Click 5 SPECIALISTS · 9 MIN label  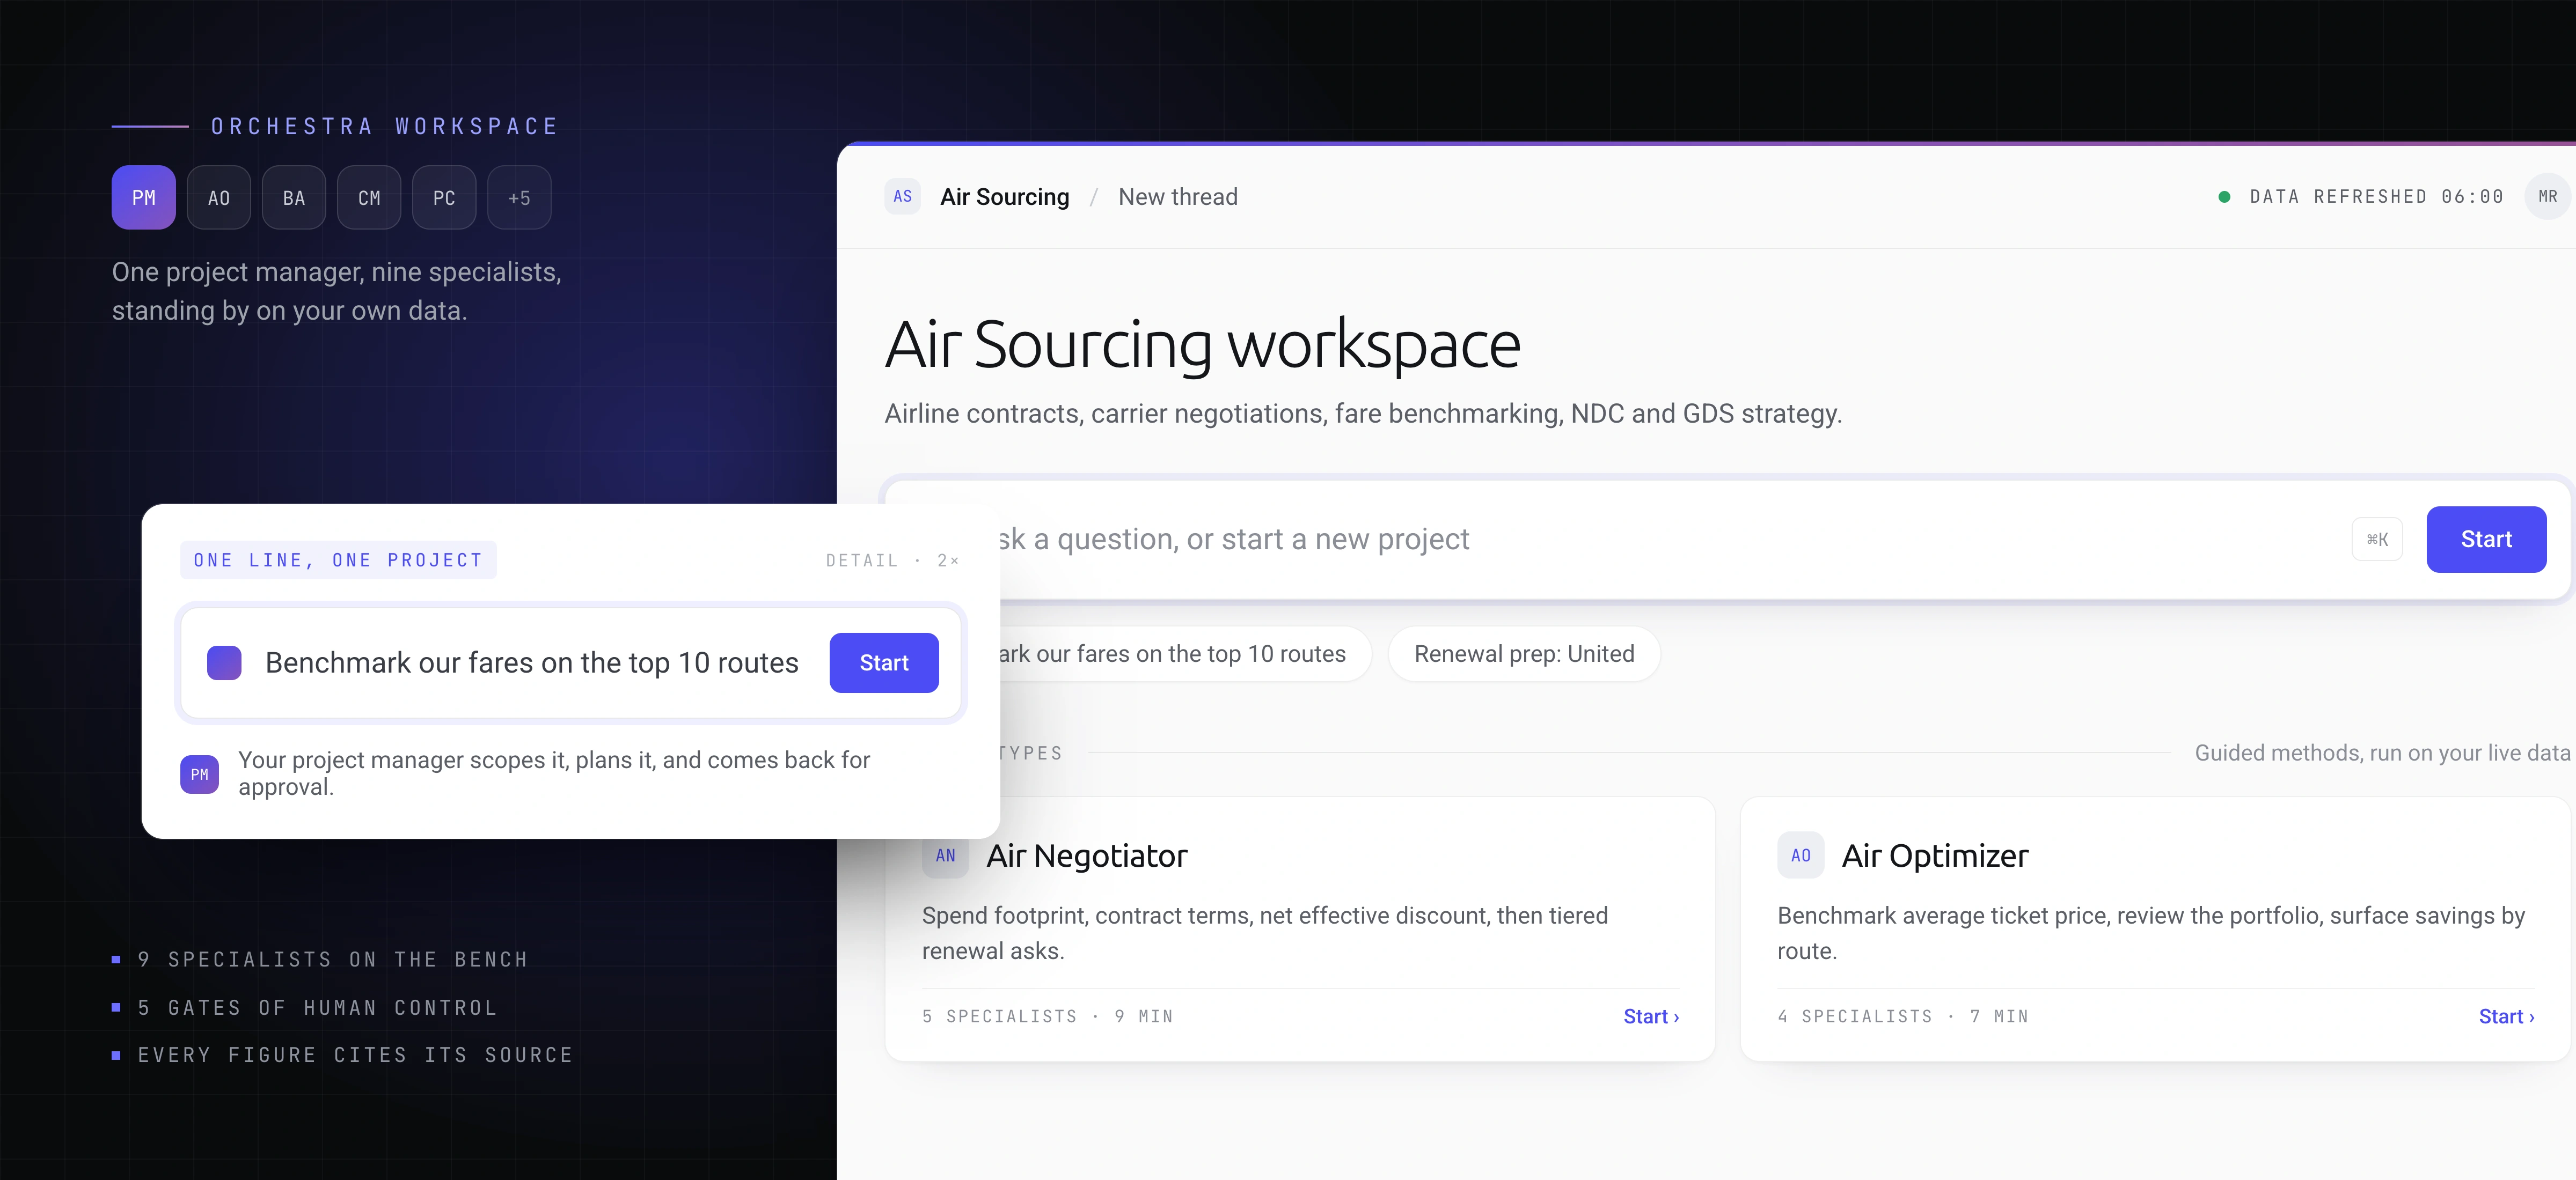point(1047,1016)
